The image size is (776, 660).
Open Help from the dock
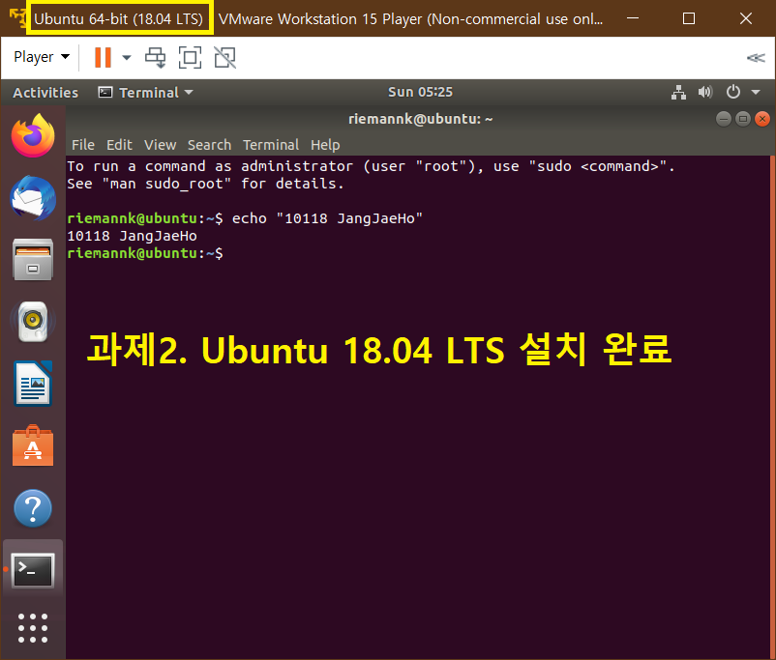point(33,507)
